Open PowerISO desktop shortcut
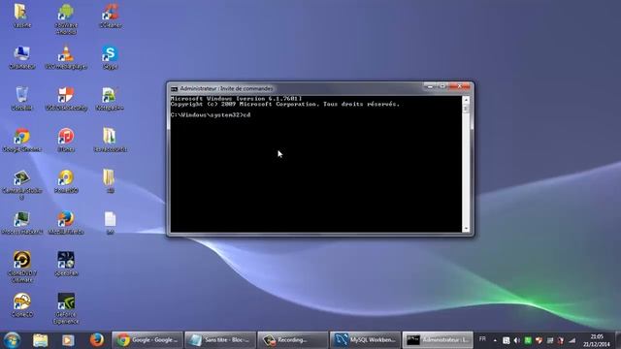Image resolution: width=621 pixels, height=349 pixels. point(66,181)
